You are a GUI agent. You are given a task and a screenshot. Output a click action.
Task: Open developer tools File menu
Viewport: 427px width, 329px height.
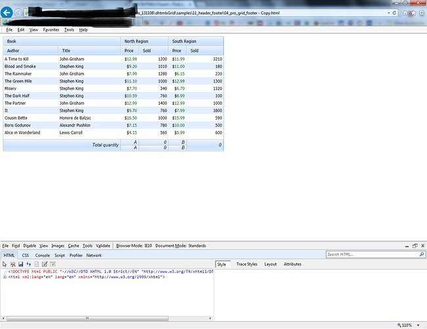coord(5,246)
